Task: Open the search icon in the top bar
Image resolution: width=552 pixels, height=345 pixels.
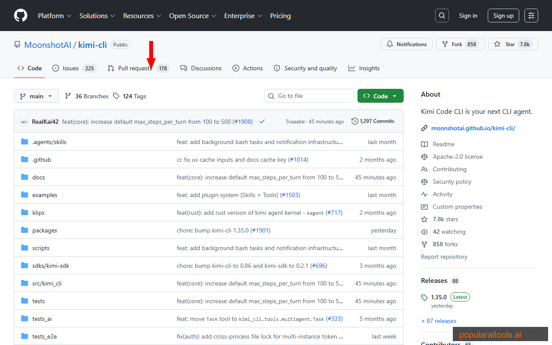Action: coord(442,15)
